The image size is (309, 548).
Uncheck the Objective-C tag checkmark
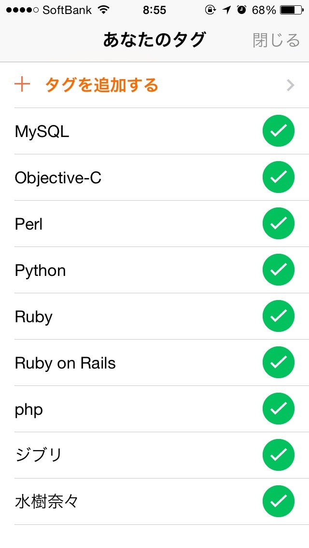279,177
